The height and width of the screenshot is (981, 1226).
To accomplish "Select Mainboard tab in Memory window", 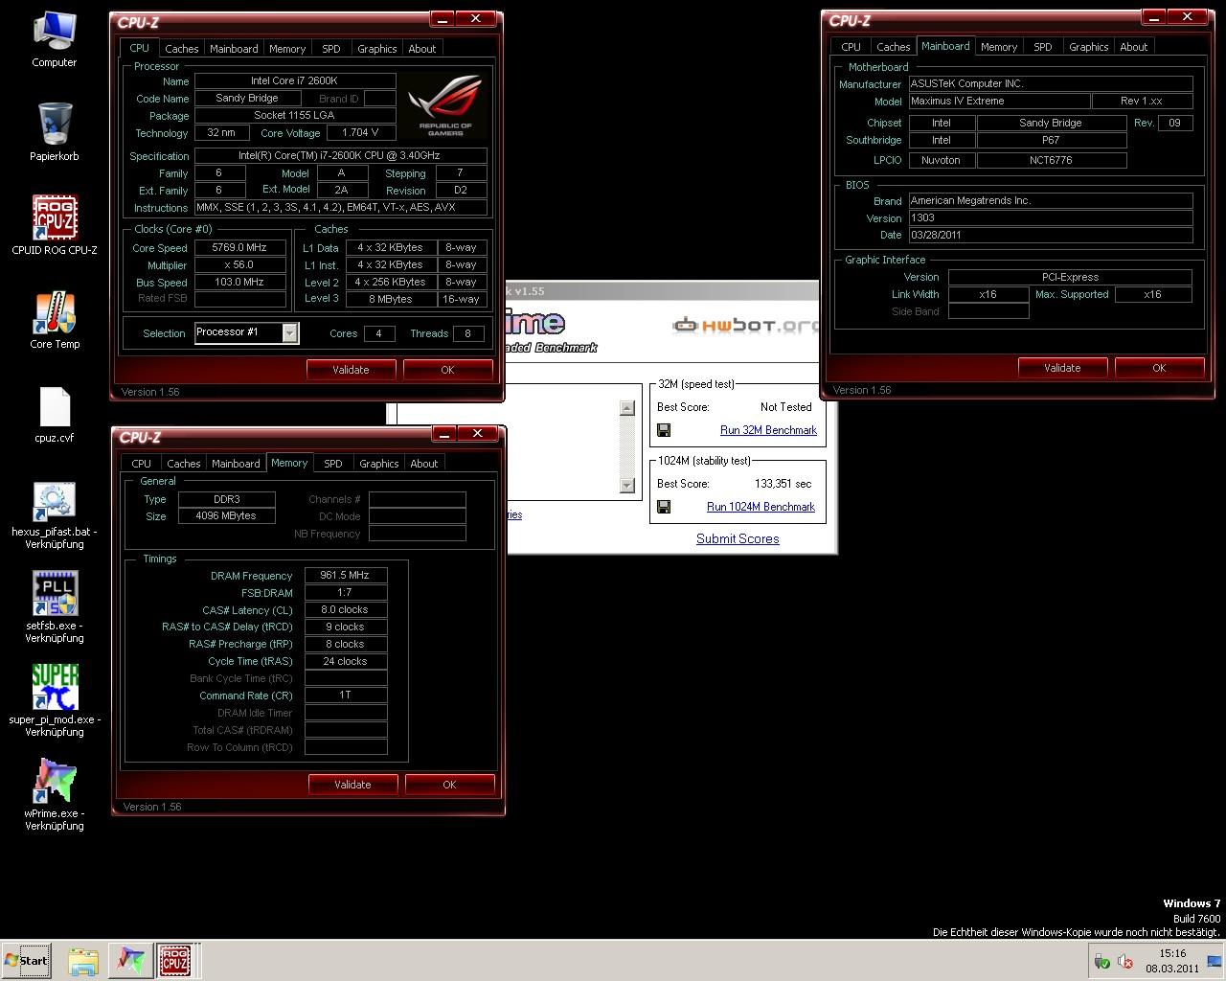I will 236,464.
